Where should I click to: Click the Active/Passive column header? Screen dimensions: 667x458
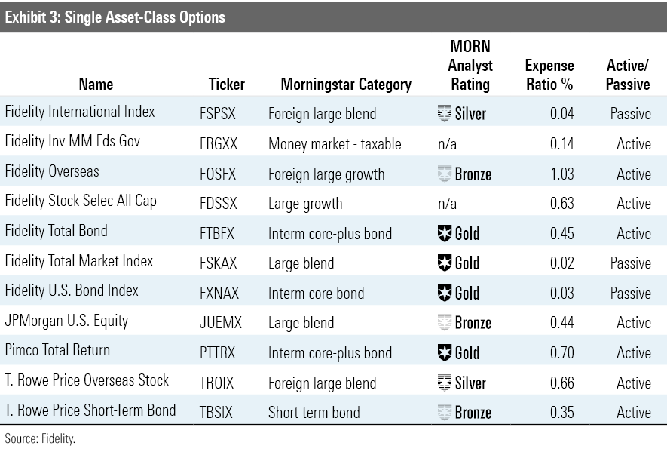(628, 75)
